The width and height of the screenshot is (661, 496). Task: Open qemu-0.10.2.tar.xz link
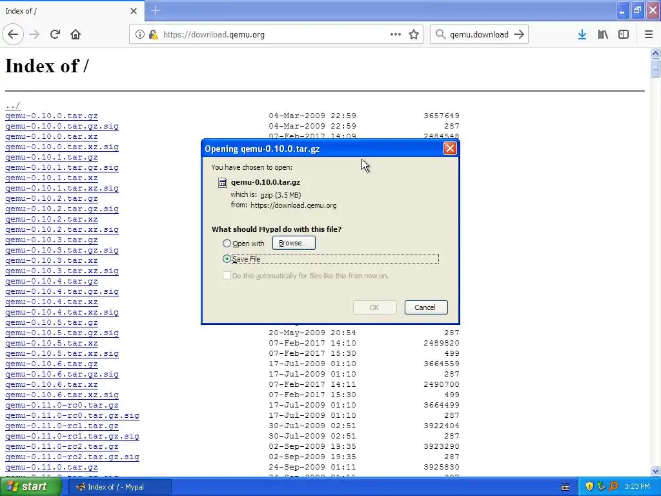point(52,219)
